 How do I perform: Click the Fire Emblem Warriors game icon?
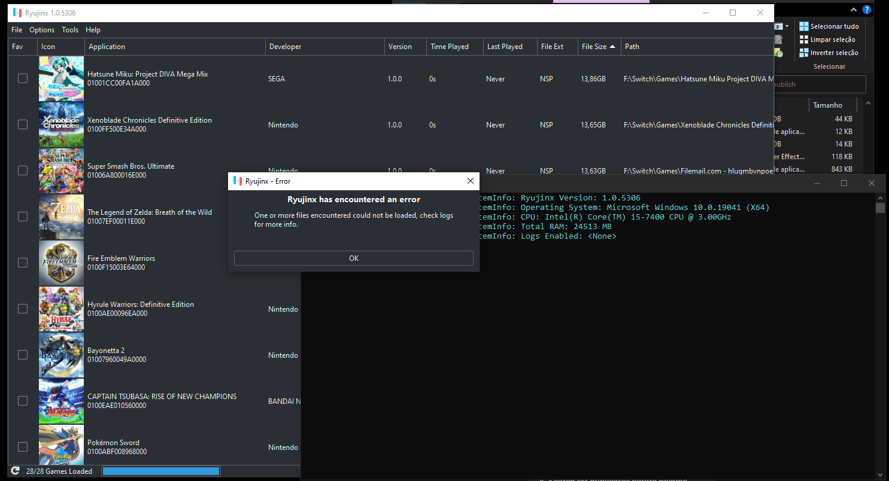pos(61,263)
